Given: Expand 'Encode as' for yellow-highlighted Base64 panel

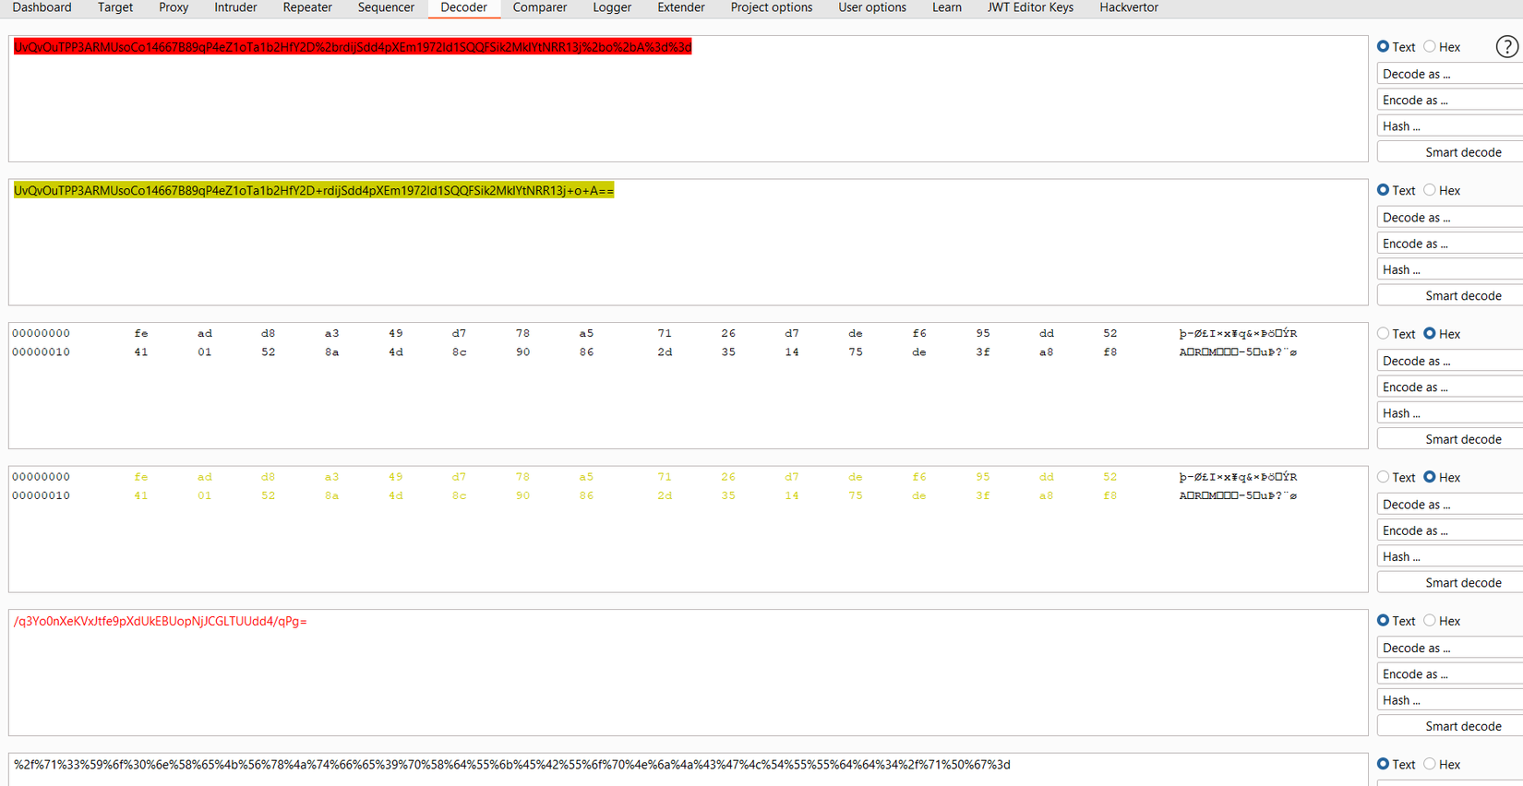Looking at the screenshot, I should (x=1450, y=244).
